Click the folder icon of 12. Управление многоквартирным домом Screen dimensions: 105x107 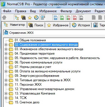pos(11,89)
